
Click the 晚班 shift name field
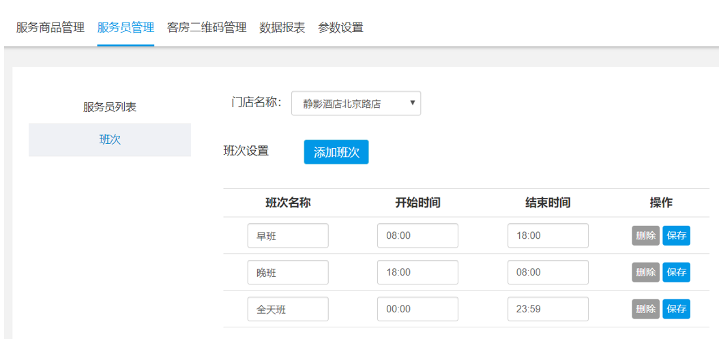click(288, 272)
